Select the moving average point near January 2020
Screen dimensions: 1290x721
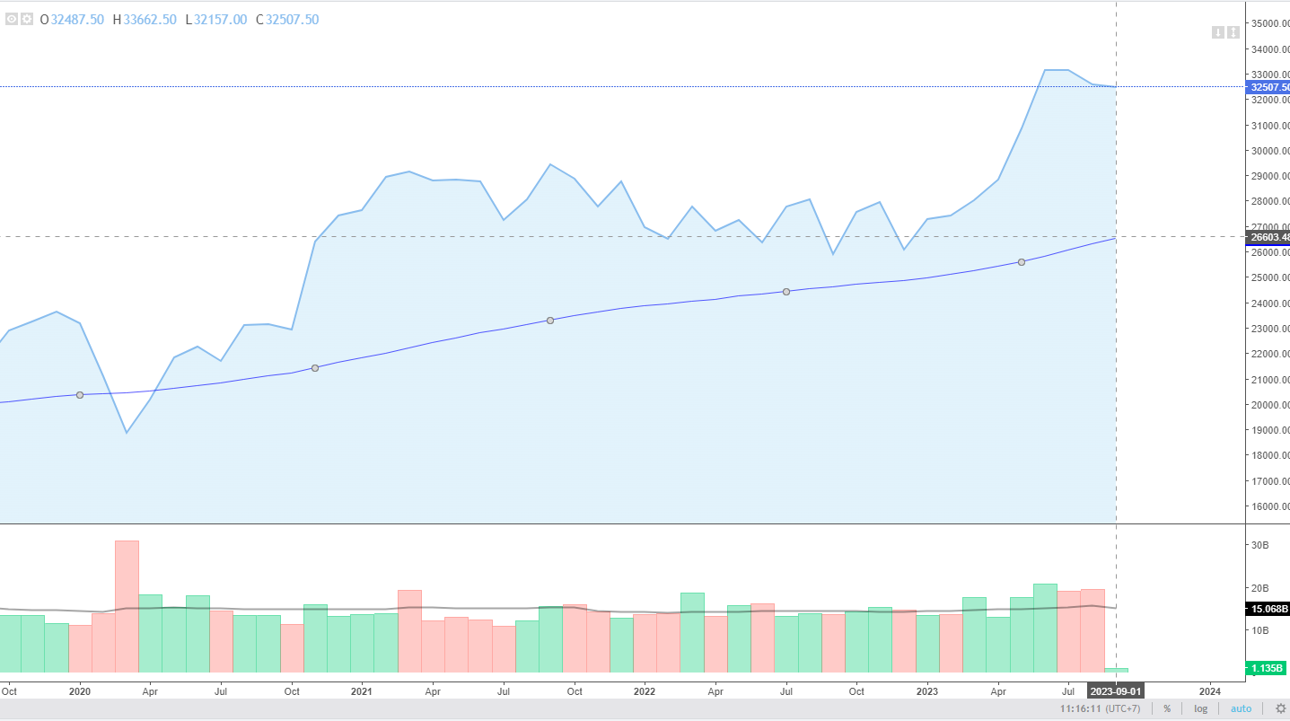(80, 395)
